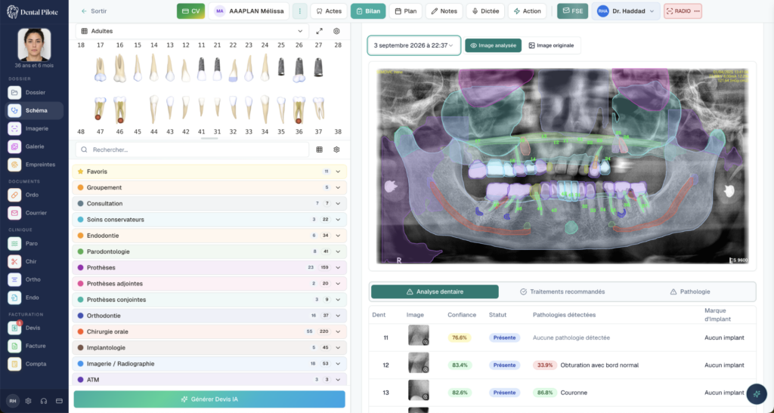Click the FSE button
774x413 pixels.
[x=573, y=11]
